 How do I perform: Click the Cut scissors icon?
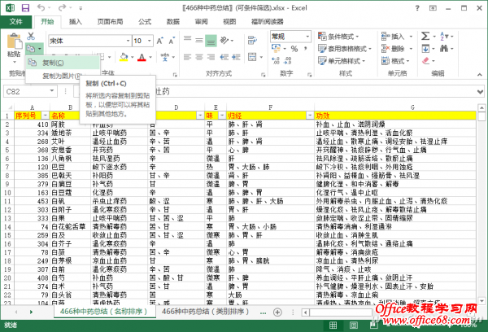point(31,36)
